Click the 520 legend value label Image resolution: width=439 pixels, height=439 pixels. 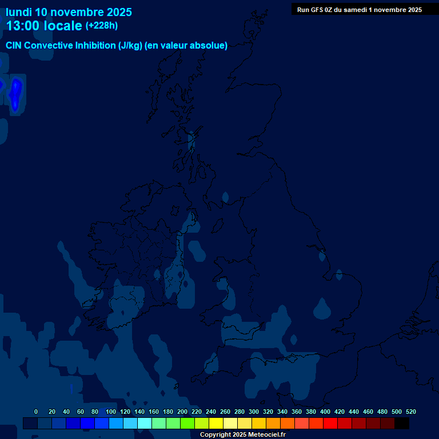tap(410, 412)
